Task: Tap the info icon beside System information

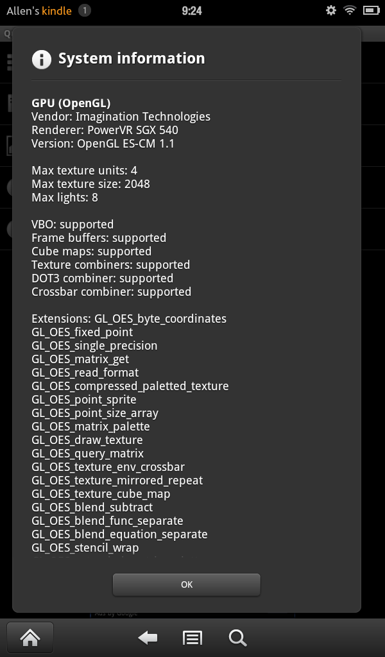Action: (x=42, y=59)
